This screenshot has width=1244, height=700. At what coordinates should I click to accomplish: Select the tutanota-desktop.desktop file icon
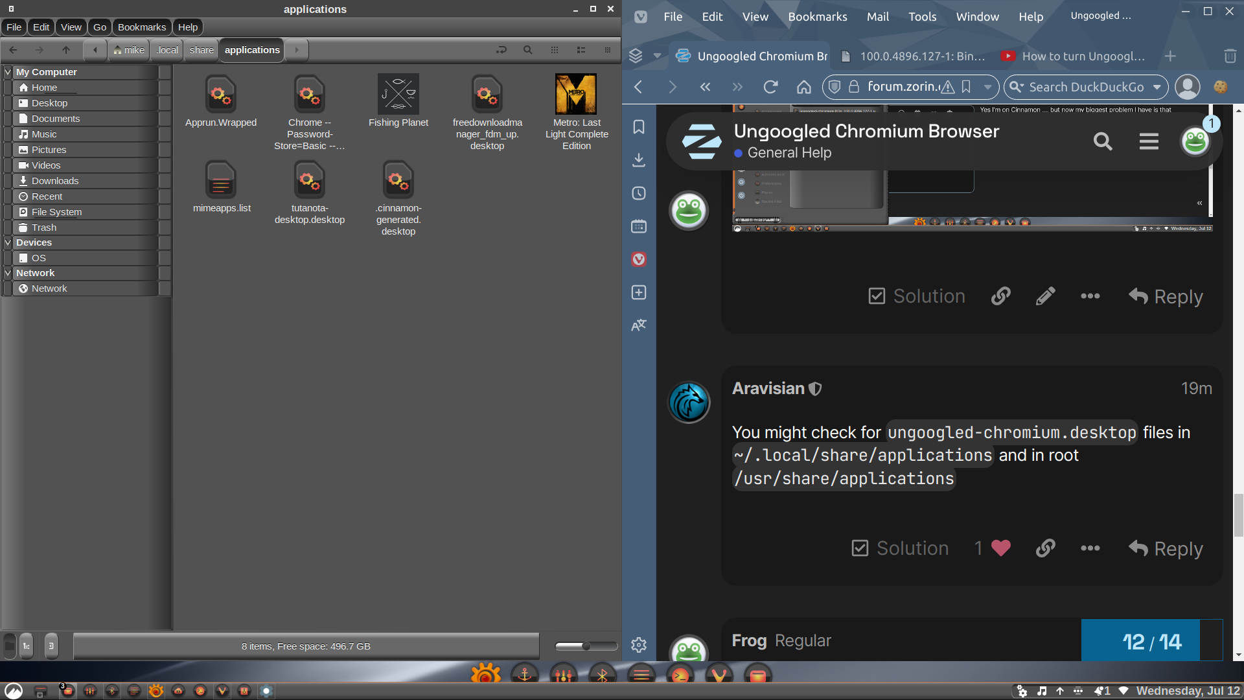pos(310,181)
